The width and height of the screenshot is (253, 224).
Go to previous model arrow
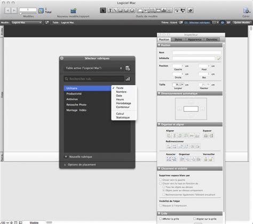7,11
